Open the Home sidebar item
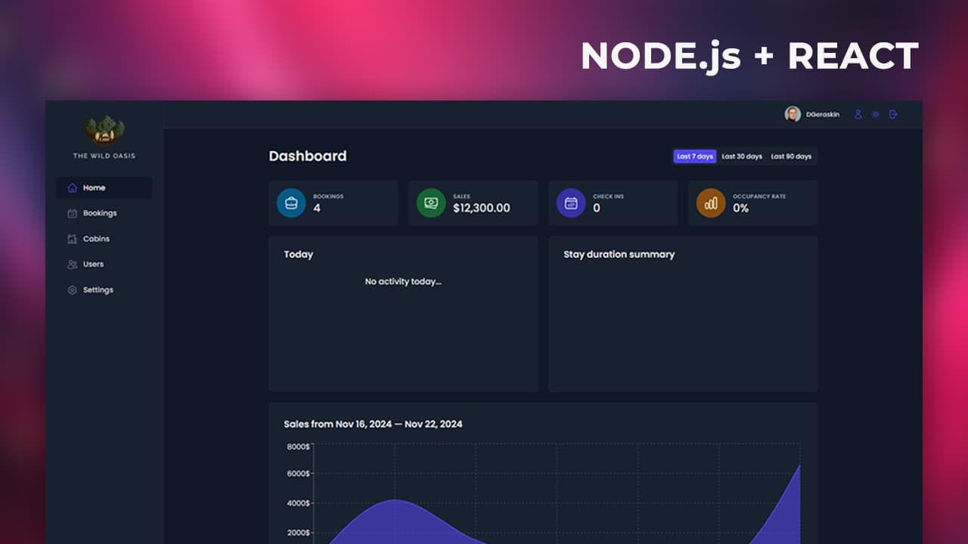Image resolution: width=968 pixels, height=544 pixels. (x=104, y=187)
